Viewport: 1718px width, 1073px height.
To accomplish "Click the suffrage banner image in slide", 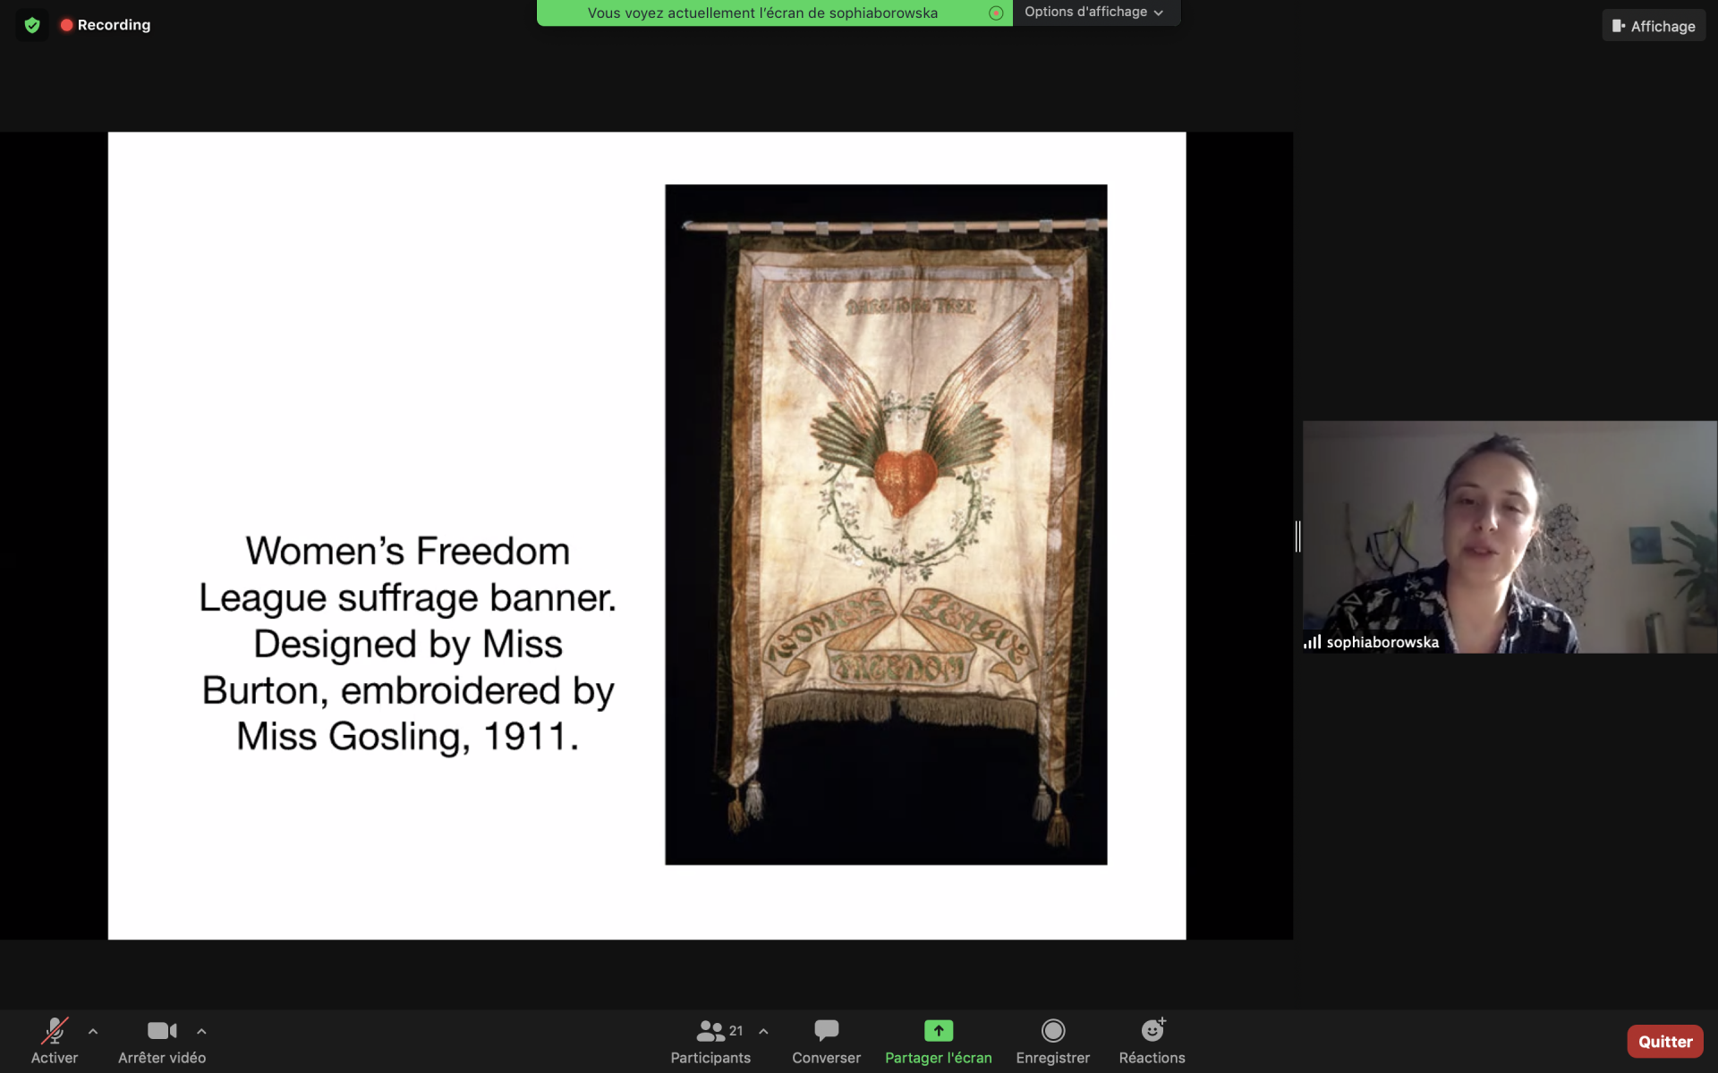I will pos(886,524).
